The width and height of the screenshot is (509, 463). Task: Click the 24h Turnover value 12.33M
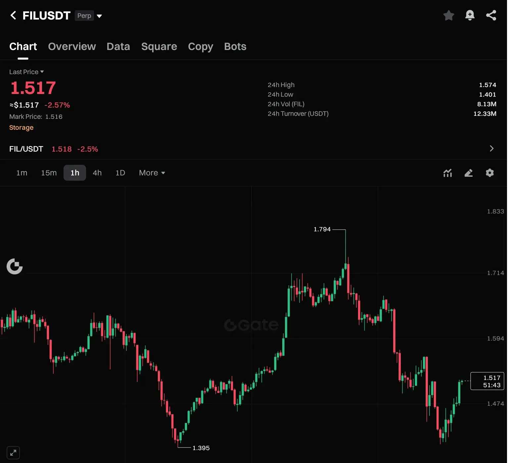point(485,114)
